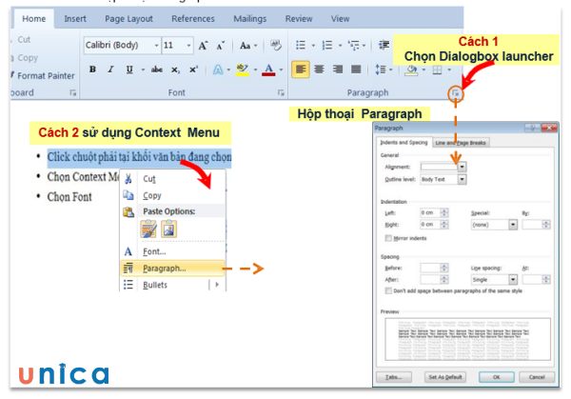Expand the font color dropdown arrow
This screenshot has height=399, width=571.
point(281,70)
